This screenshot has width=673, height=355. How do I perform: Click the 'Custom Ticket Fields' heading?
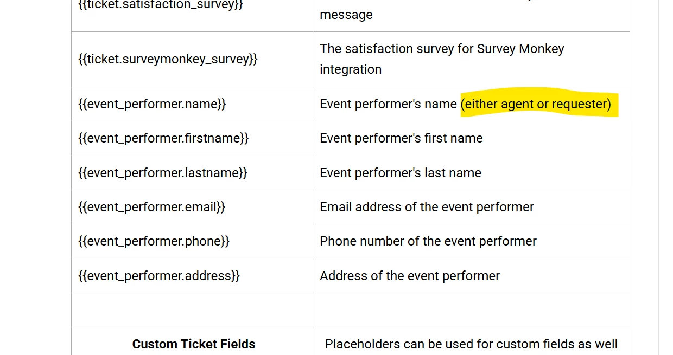point(194,344)
